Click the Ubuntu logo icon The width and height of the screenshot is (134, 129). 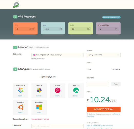pos(21,107)
